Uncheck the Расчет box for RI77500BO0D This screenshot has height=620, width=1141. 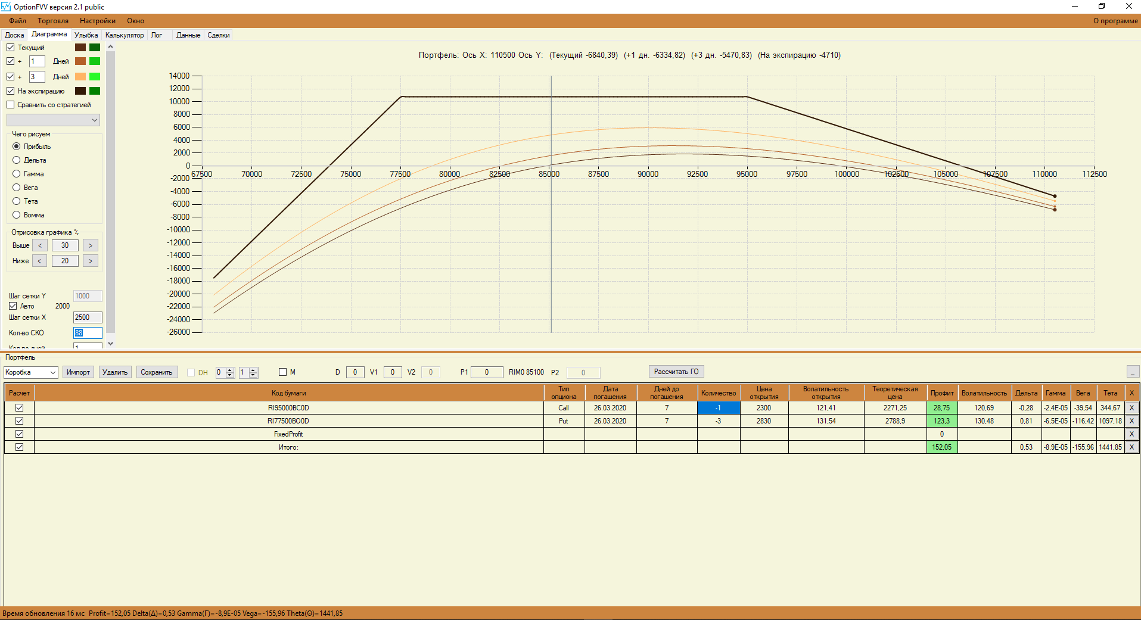point(20,421)
